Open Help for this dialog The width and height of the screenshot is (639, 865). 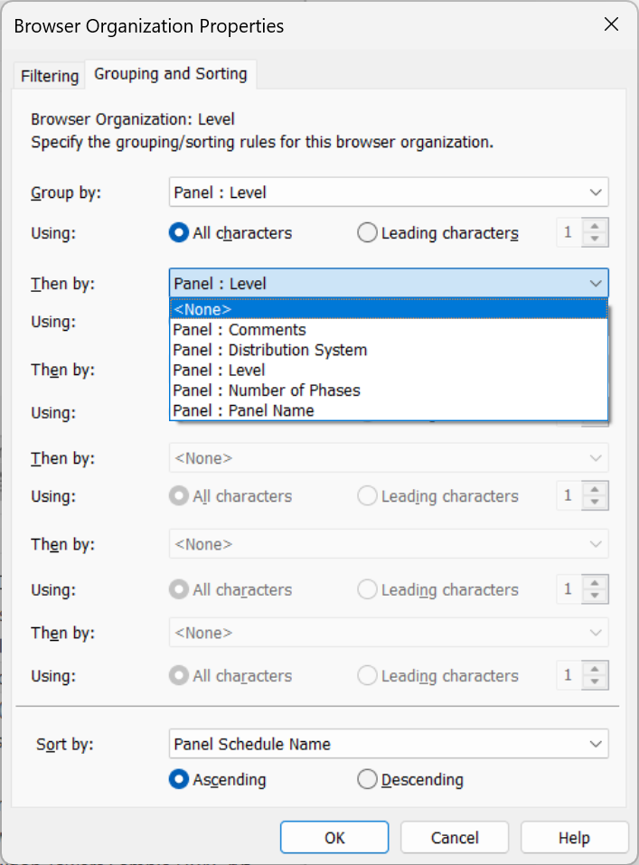tap(574, 838)
